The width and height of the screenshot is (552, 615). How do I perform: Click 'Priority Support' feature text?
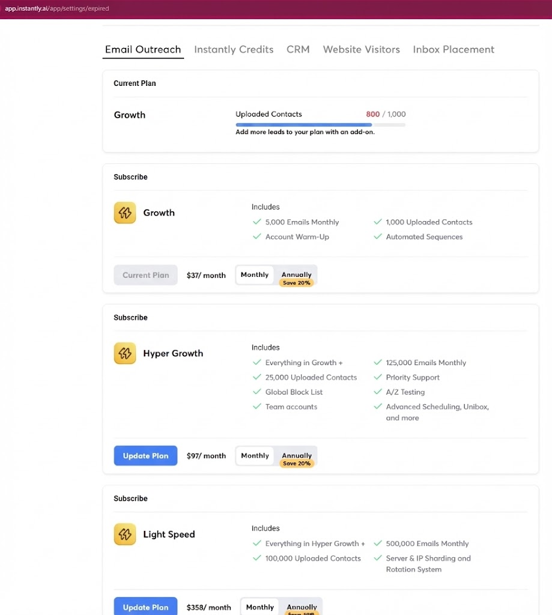pos(413,377)
